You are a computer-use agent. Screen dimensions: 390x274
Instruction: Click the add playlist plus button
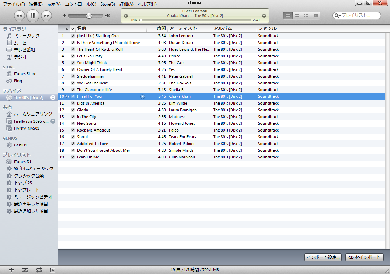point(11,270)
